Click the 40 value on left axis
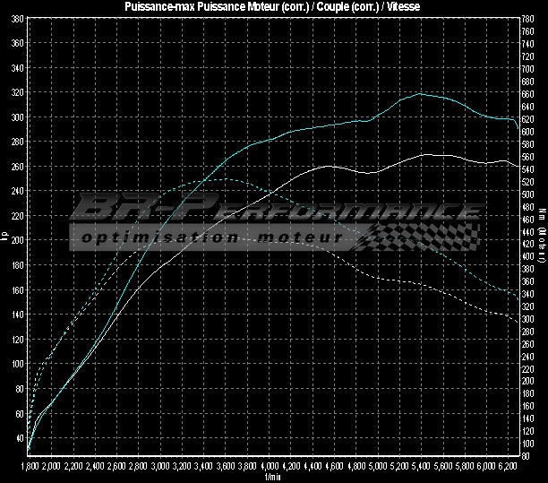The image size is (548, 483). tap(17, 438)
